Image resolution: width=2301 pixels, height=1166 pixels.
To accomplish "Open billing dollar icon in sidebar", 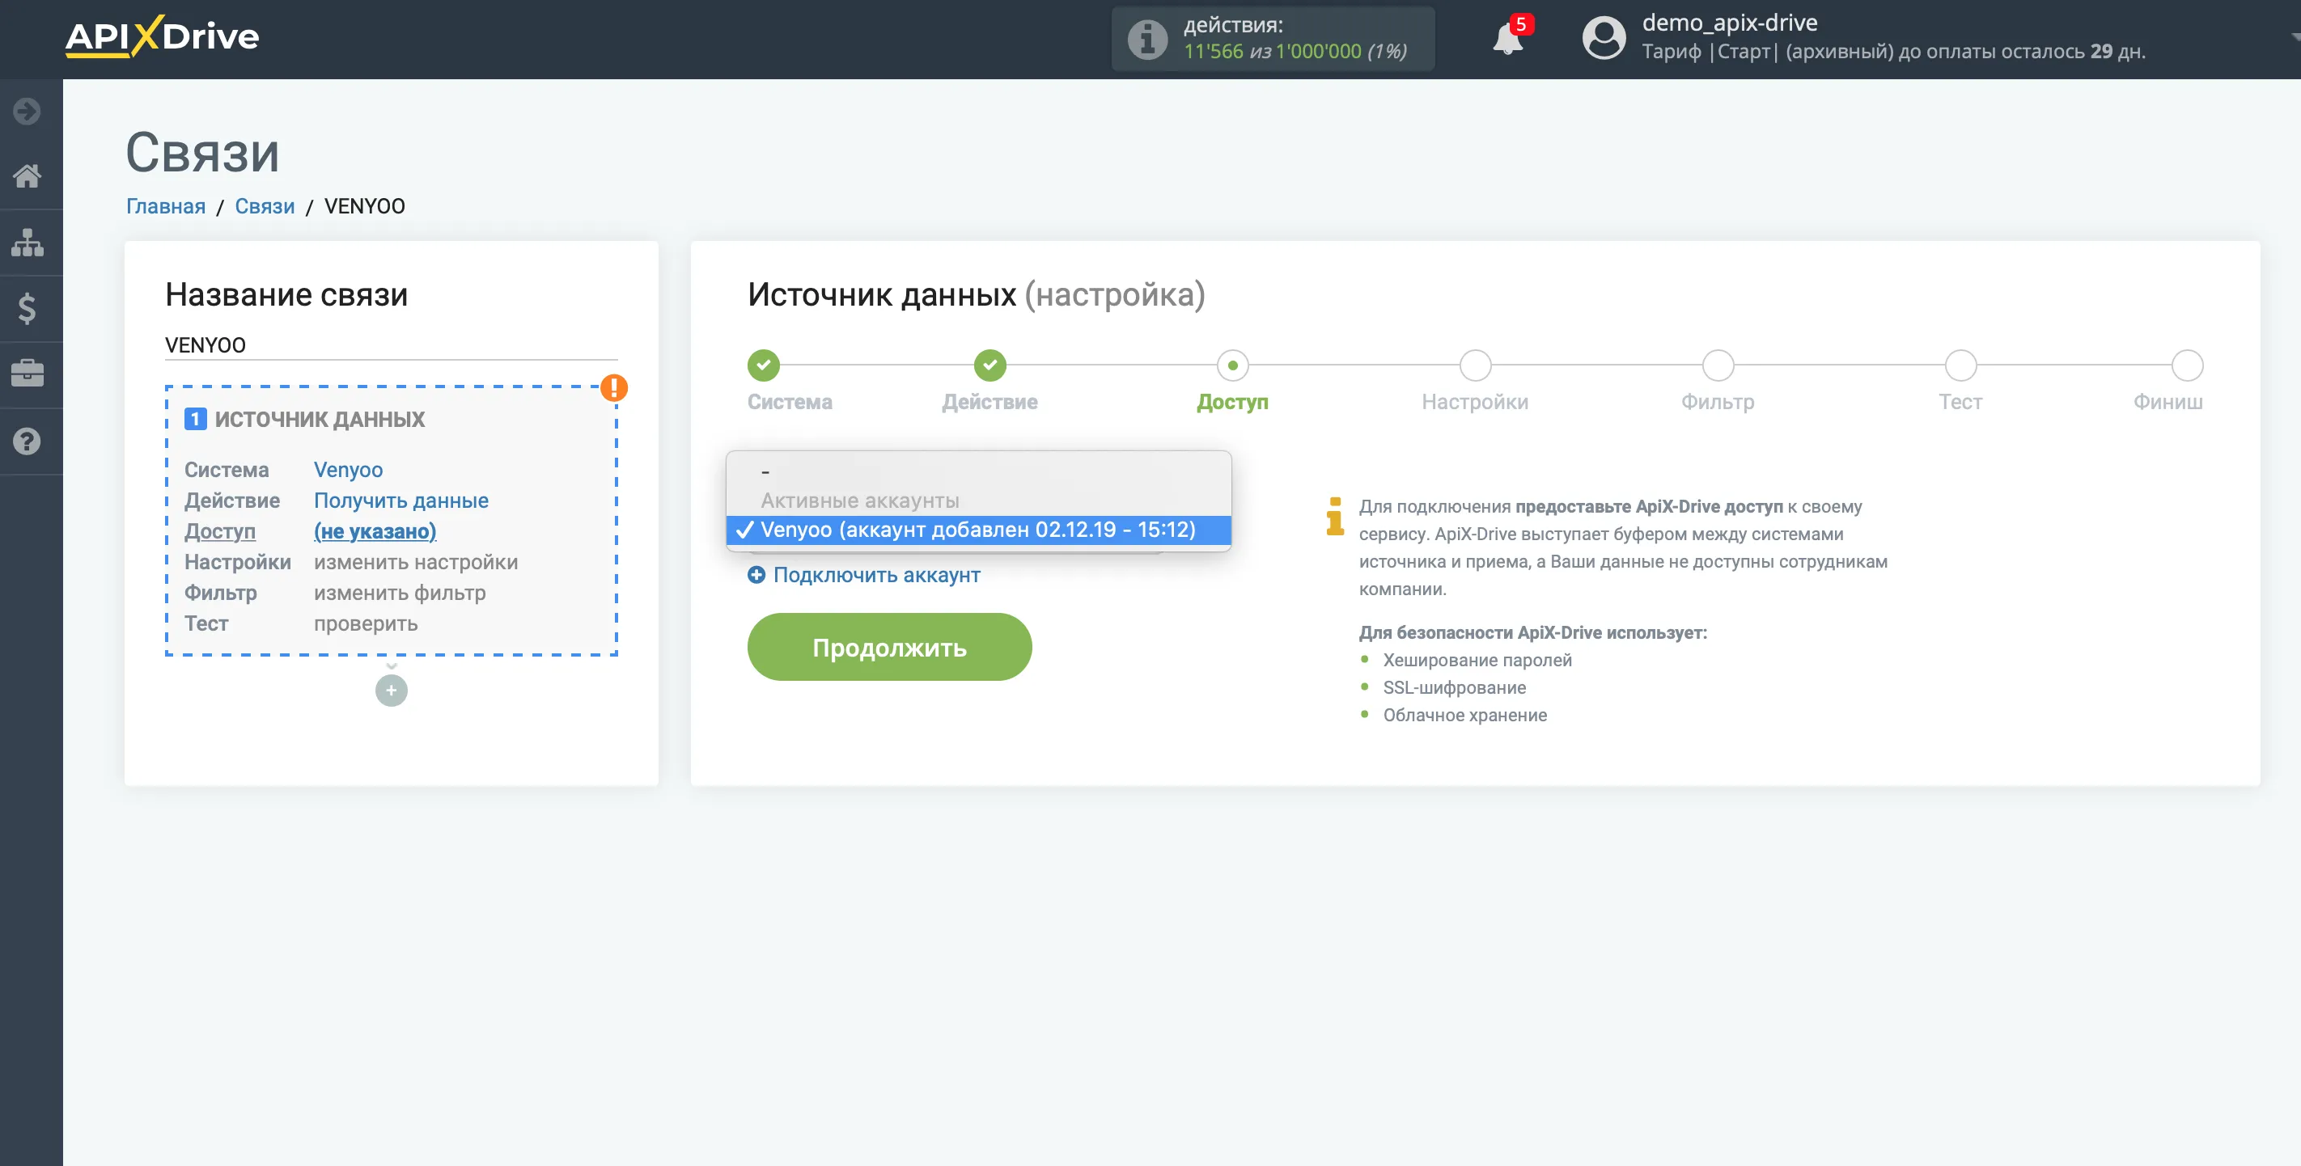I will tap(27, 308).
